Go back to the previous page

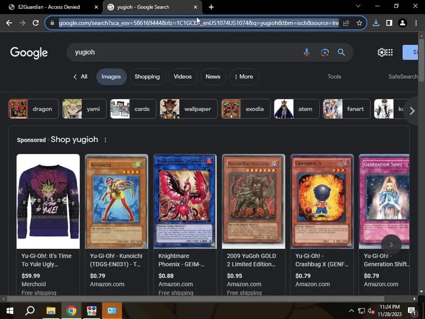pos(9,23)
